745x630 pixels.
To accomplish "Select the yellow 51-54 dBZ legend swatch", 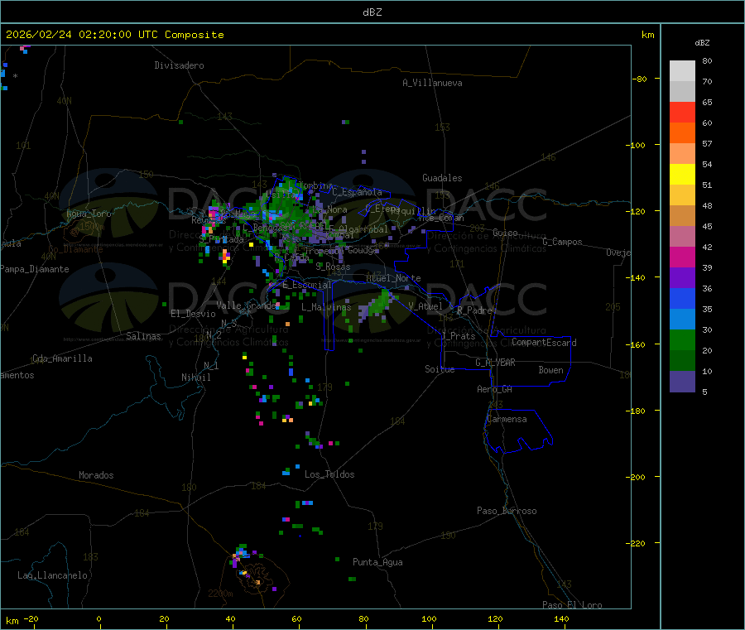I will [x=682, y=175].
